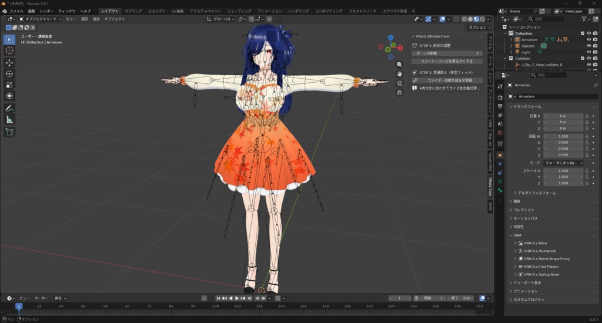Select the Measure tool
The width and height of the screenshot is (602, 323).
9,120
